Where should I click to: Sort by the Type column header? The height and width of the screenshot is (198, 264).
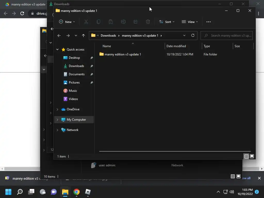tap(207, 46)
